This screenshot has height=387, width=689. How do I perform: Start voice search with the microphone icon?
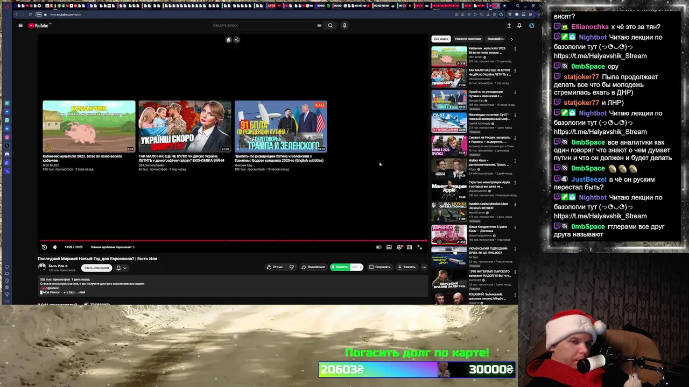coord(344,25)
